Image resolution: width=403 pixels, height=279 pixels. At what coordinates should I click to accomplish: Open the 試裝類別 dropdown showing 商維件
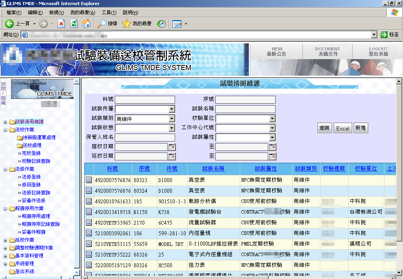172,119
